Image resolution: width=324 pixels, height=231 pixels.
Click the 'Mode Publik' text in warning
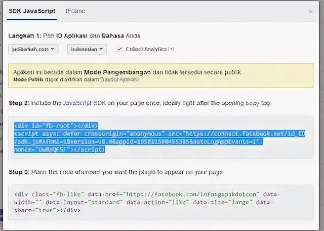coord(28,80)
